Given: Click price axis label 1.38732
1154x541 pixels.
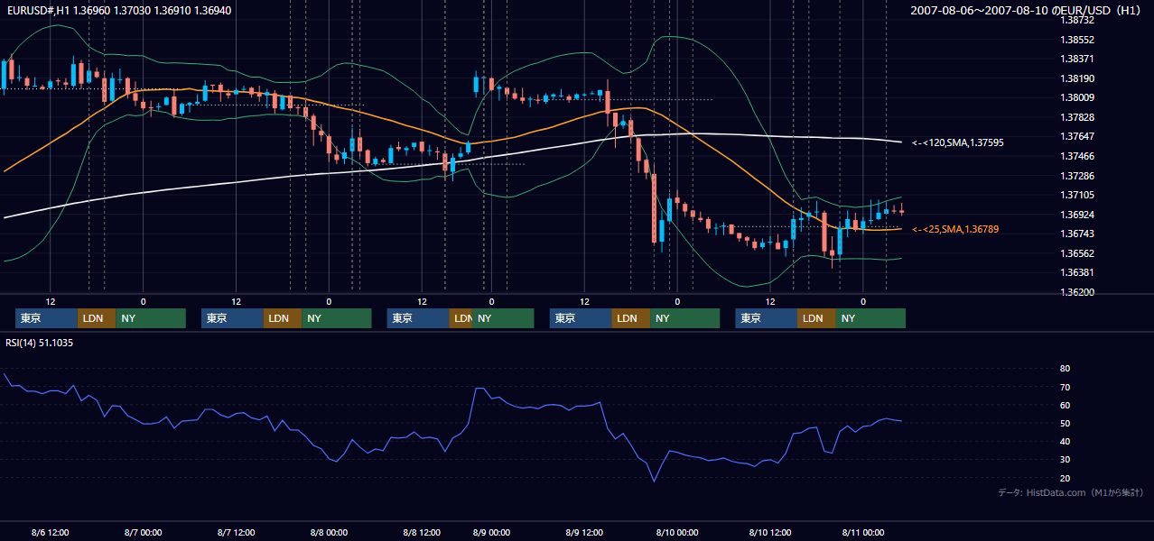Looking at the screenshot, I should (x=1077, y=20).
